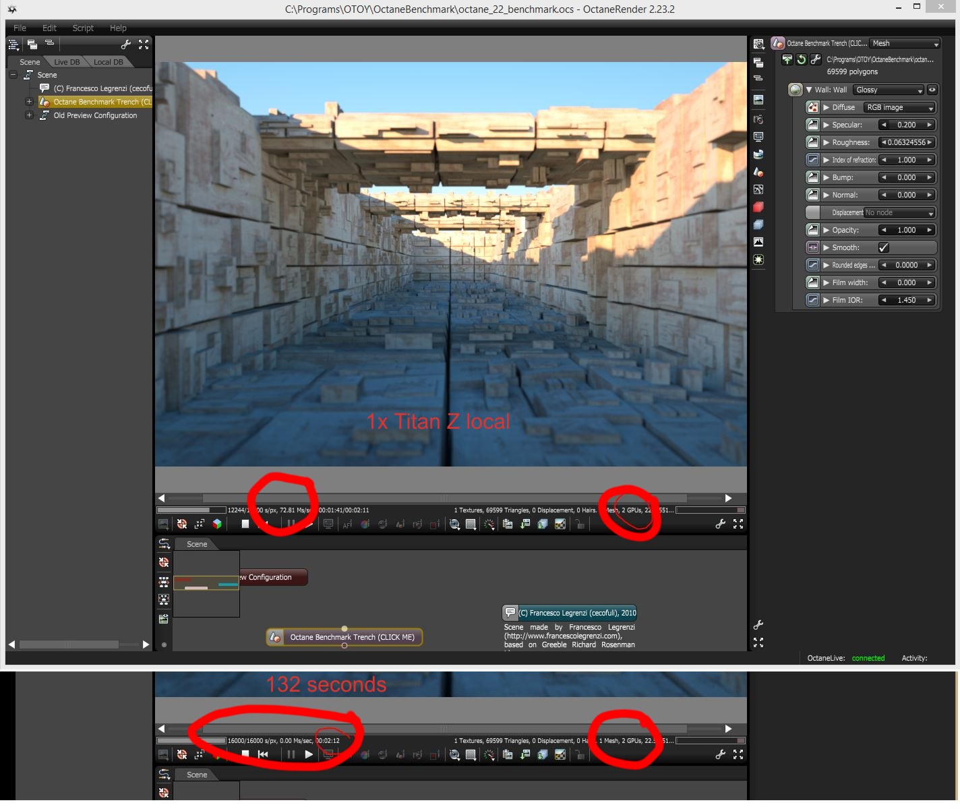Click the wrench icon beside the mesh file path

click(815, 59)
